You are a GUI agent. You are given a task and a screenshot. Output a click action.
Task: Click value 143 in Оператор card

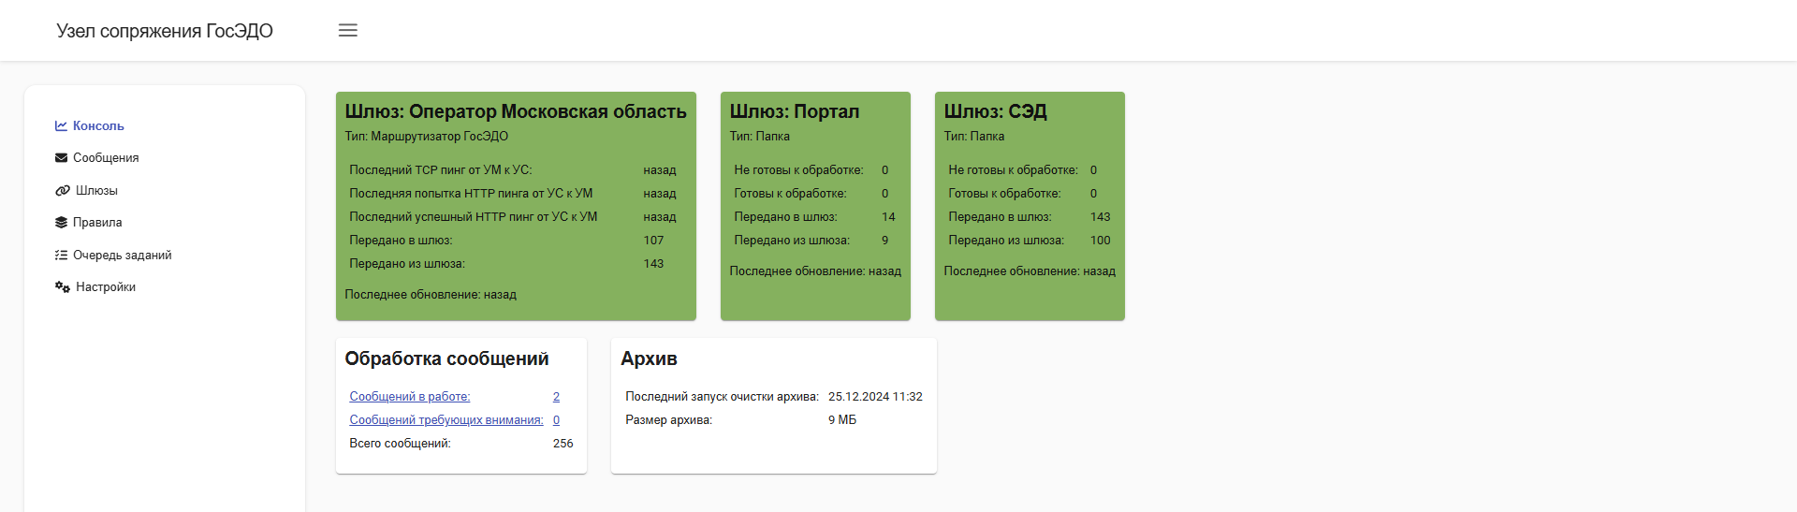pos(653,263)
